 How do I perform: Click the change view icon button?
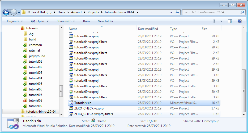[x=216, y=21]
